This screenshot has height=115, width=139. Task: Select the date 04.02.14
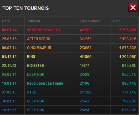[9, 75]
